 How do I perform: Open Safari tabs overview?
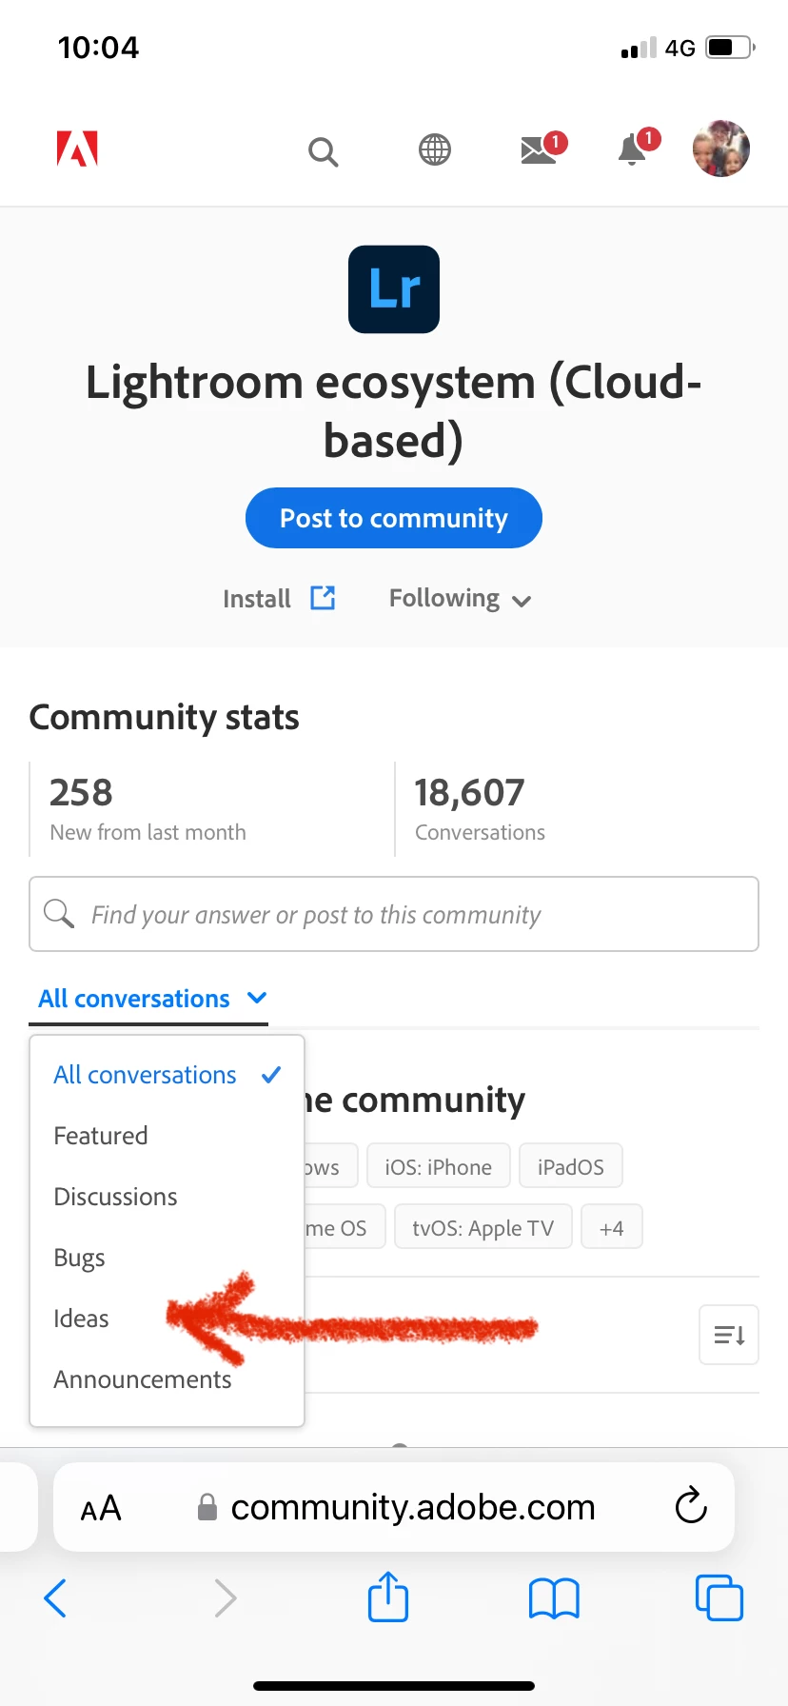point(719,1597)
